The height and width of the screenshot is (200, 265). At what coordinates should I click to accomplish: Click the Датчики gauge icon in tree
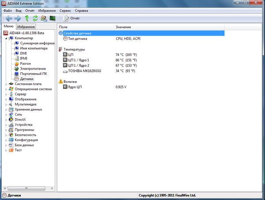[17, 79]
